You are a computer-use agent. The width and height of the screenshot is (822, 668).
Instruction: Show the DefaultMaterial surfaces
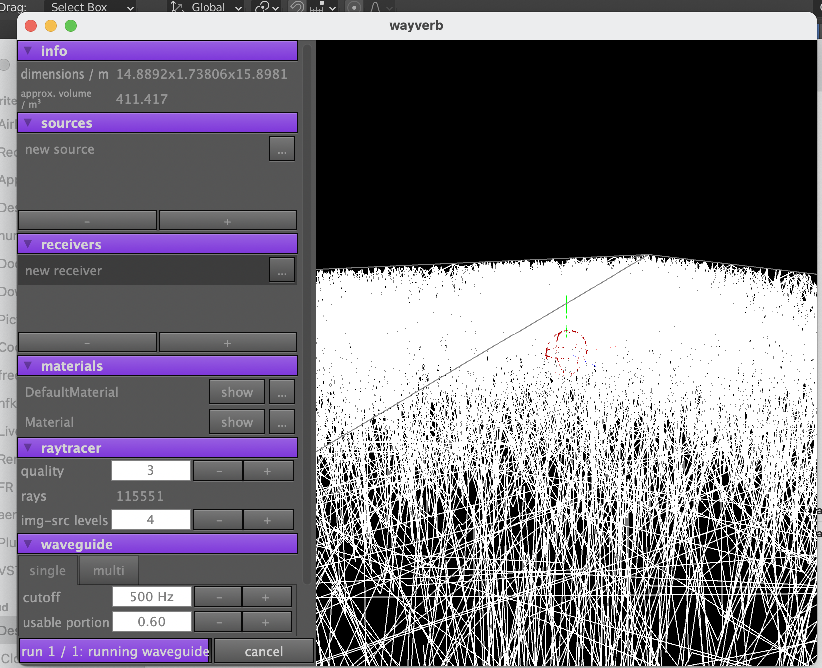click(x=237, y=392)
